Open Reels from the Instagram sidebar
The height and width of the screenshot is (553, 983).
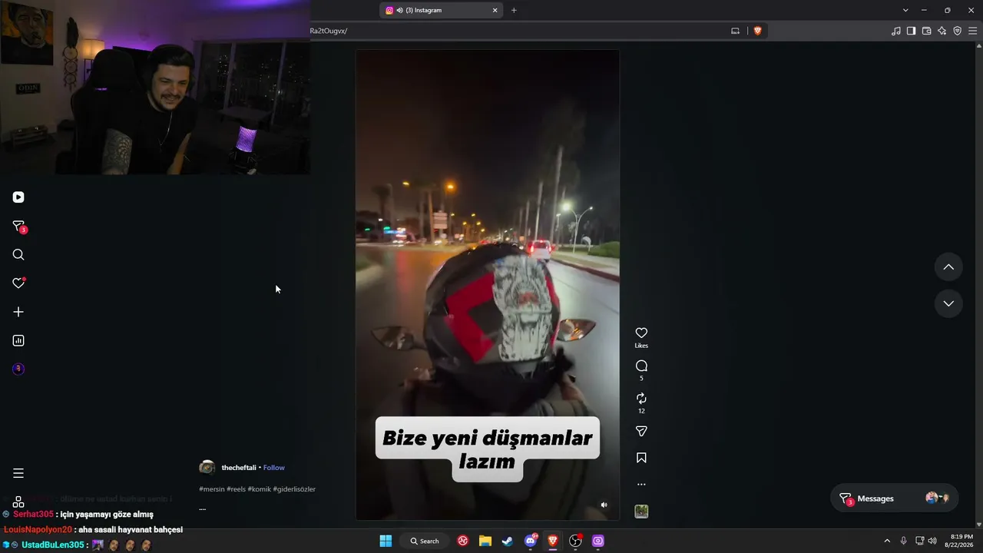point(18,197)
